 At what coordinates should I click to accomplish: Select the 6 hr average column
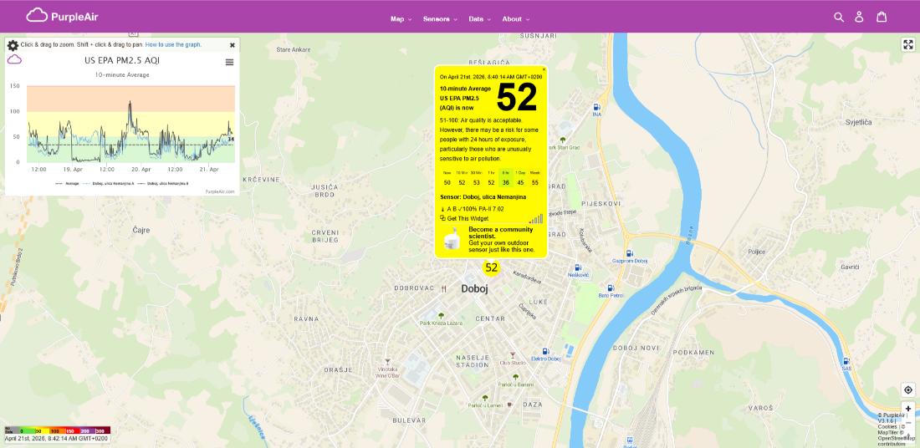pyautogui.click(x=505, y=178)
